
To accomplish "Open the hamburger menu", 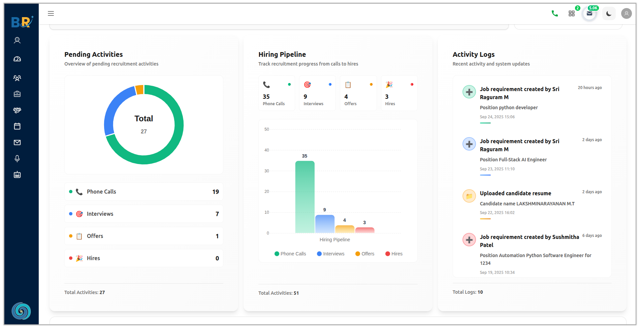I will (x=51, y=13).
